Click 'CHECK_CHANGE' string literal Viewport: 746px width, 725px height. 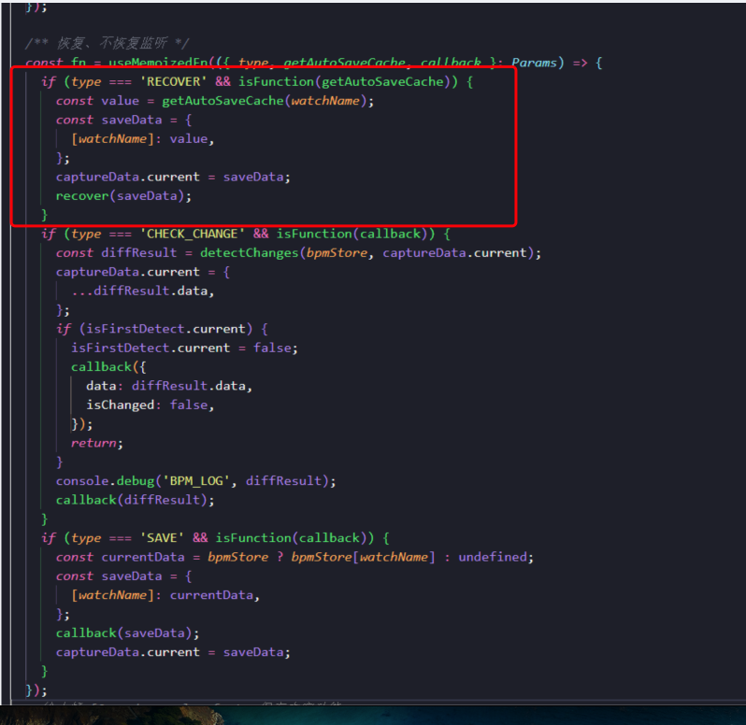pyautogui.click(x=193, y=234)
